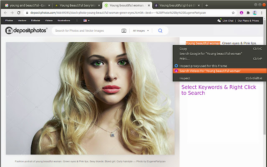Focus the Search for Photos input field
267x167 pixels.
click(x=86, y=30)
